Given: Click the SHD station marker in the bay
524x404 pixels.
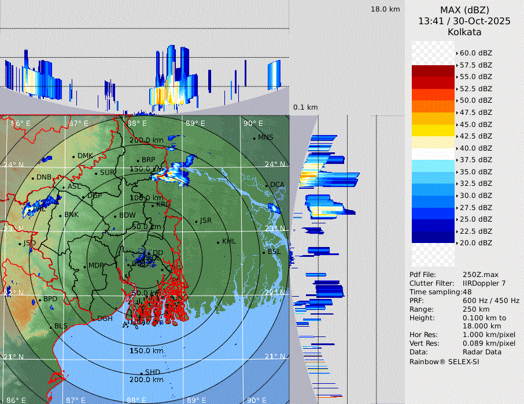Looking at the screenshot, I should [141, 372].
